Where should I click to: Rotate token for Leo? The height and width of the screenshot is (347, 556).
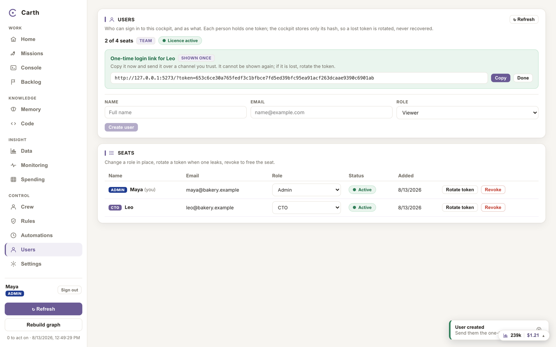(x=460, y=207)
